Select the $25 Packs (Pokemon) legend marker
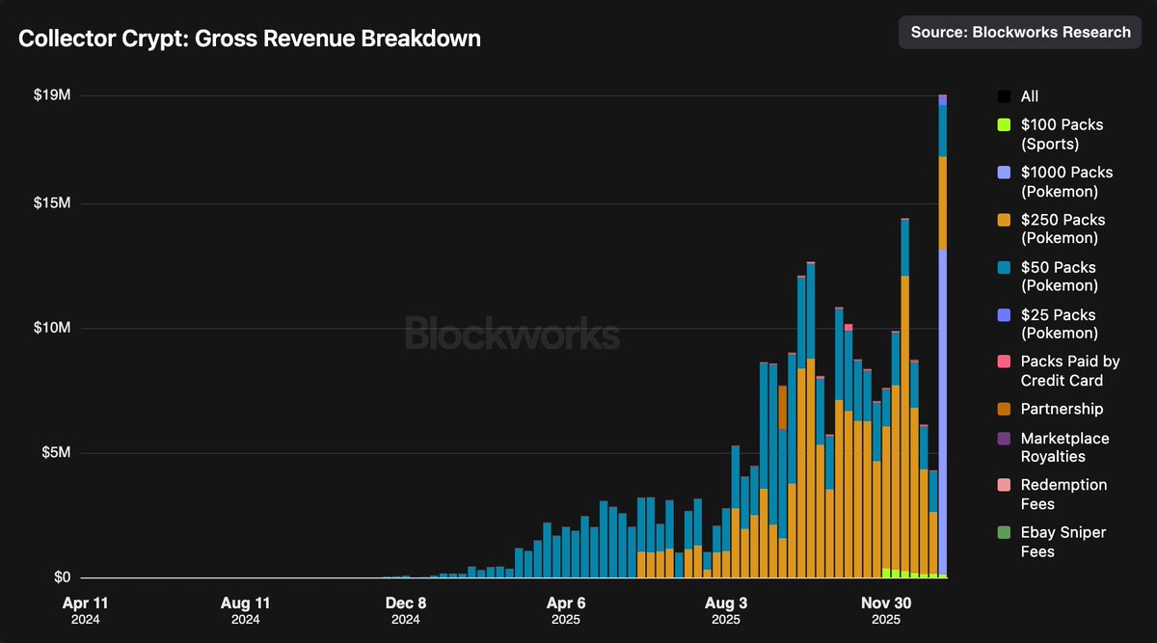The width and height of the screenshot is (1157, 643). coord(1005,314)
